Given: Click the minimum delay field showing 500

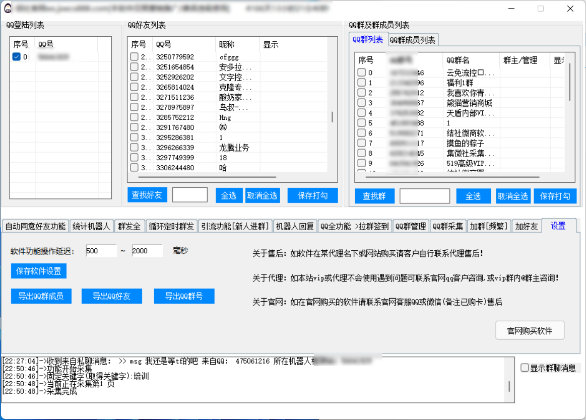Looking at the screenshot, I should tap(101, 251).
